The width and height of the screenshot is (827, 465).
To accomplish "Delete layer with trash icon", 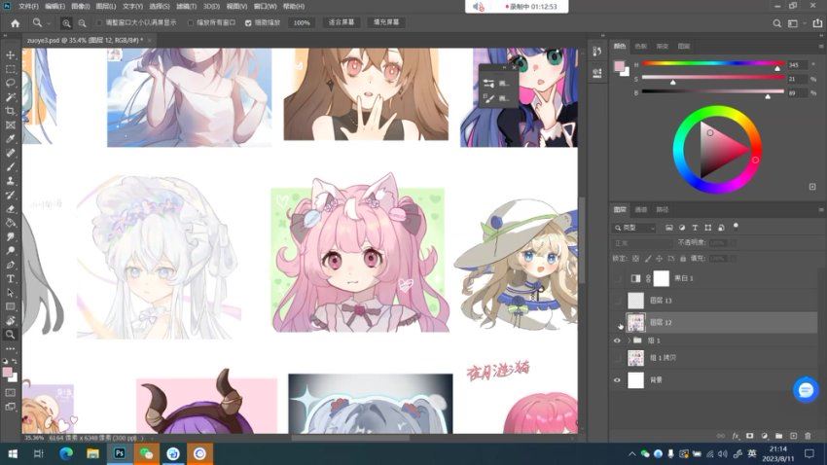I will (x=808, y=436).
